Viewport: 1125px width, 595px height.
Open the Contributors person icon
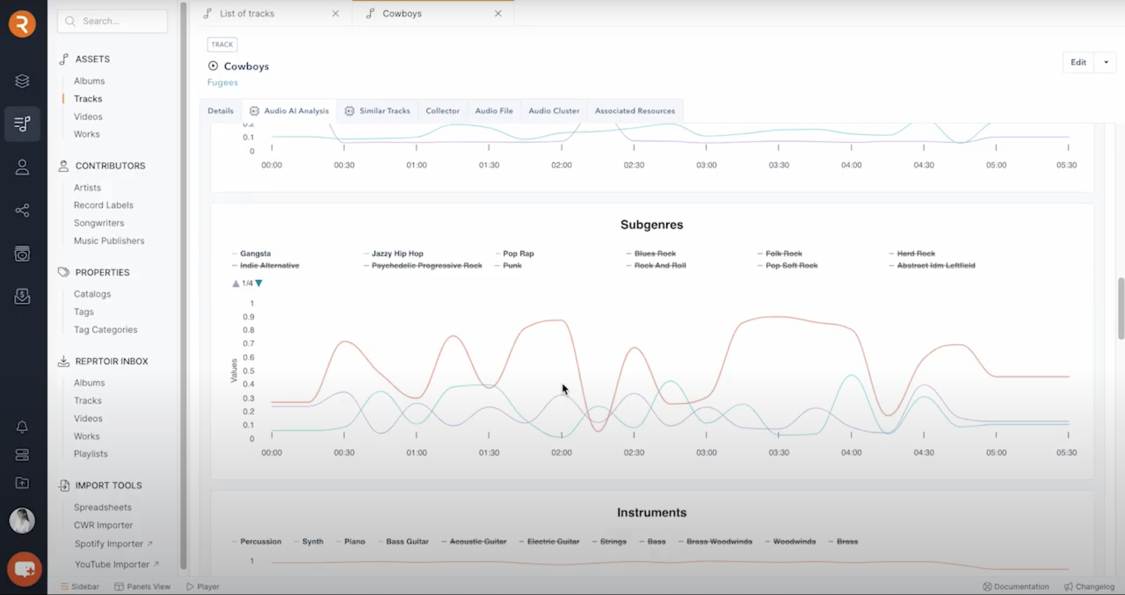(22, 167)
